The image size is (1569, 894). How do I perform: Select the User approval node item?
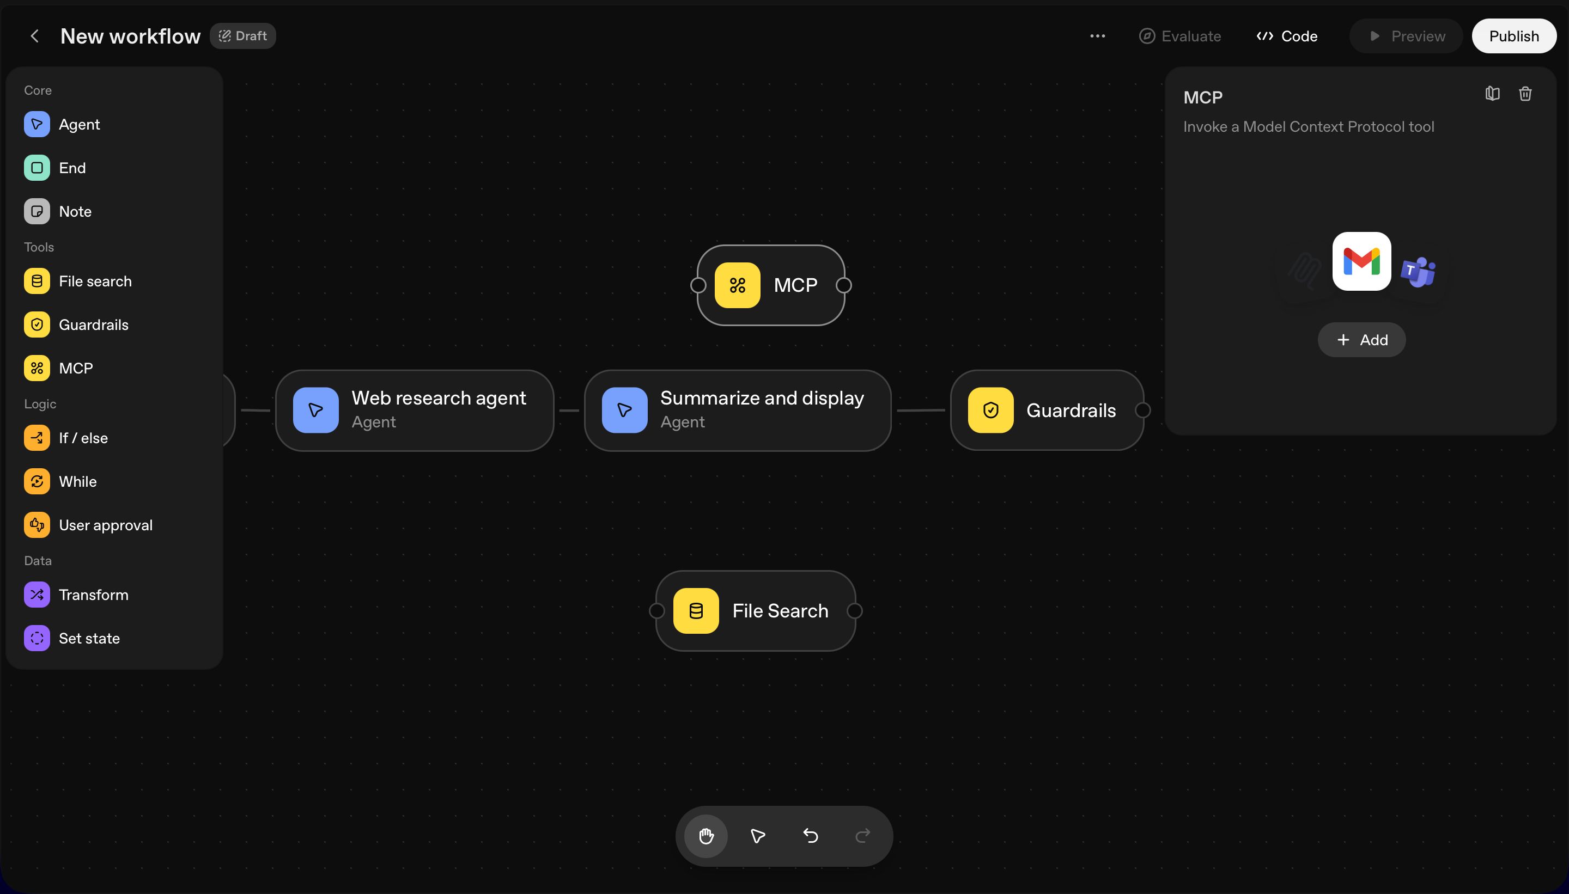pos(105,525)
